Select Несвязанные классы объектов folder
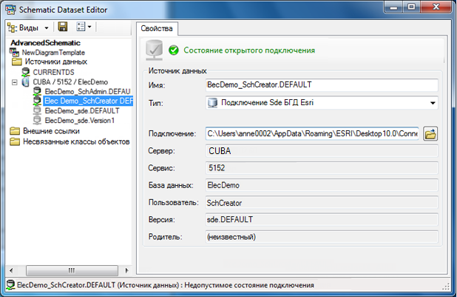The image size is (457, 297). pos(76,142)
